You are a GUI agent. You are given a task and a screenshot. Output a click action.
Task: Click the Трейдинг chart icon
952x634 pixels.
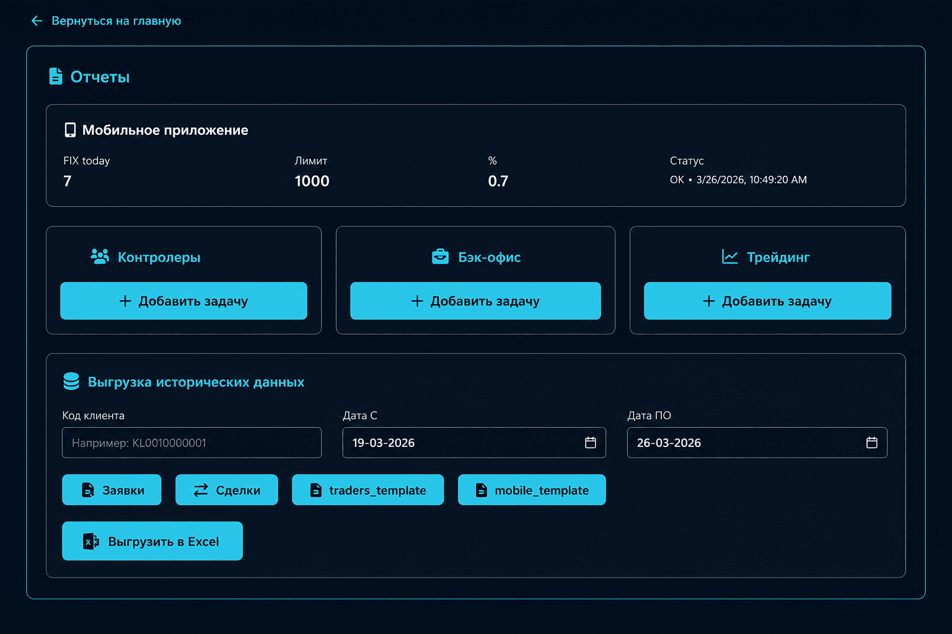coord(730,256)
